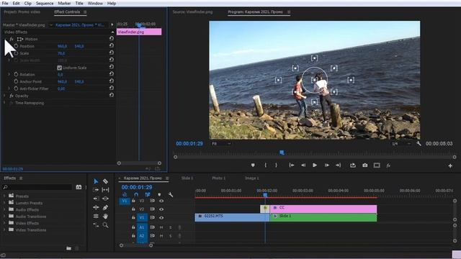
Task: Click the timeline playhead marker
Action: coord(265,195)
